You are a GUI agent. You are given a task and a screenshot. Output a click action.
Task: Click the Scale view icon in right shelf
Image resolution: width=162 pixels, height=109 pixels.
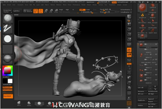(129, 83)
